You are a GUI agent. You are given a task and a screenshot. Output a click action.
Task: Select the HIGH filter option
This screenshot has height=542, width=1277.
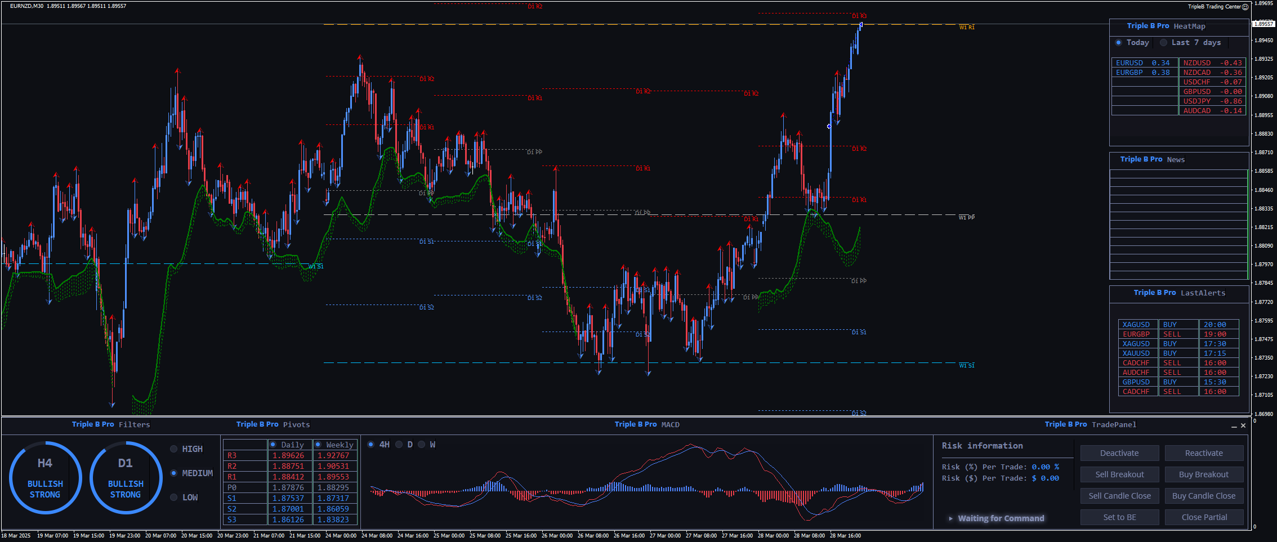[x=174, y=449]
